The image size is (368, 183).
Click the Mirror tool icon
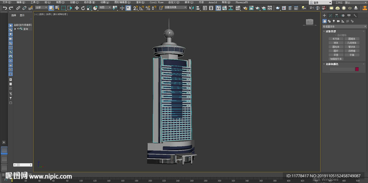192,8
